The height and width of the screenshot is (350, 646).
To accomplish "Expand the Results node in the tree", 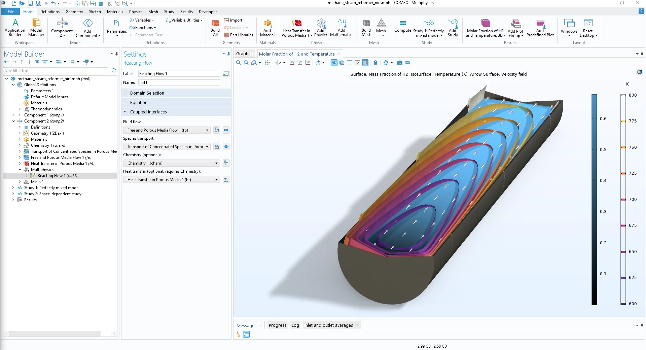I will point(13,200).
